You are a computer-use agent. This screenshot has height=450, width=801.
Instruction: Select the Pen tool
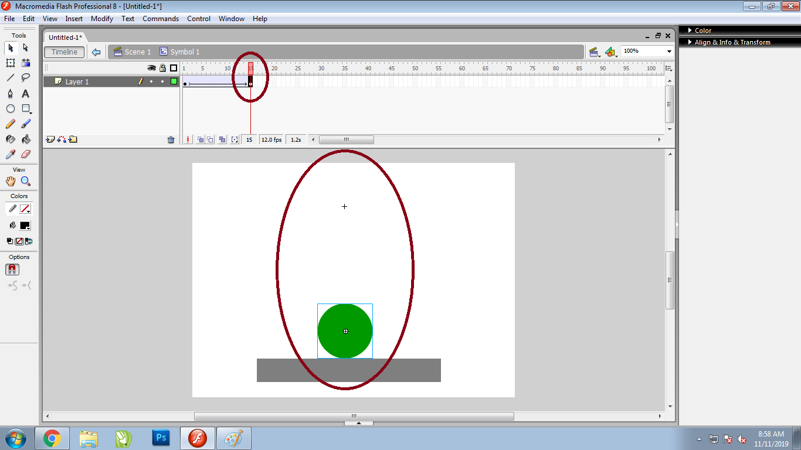click(11, 93)
